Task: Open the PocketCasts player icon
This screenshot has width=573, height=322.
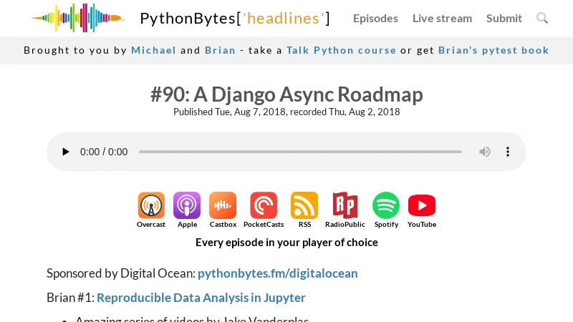Action: [264, 205]
